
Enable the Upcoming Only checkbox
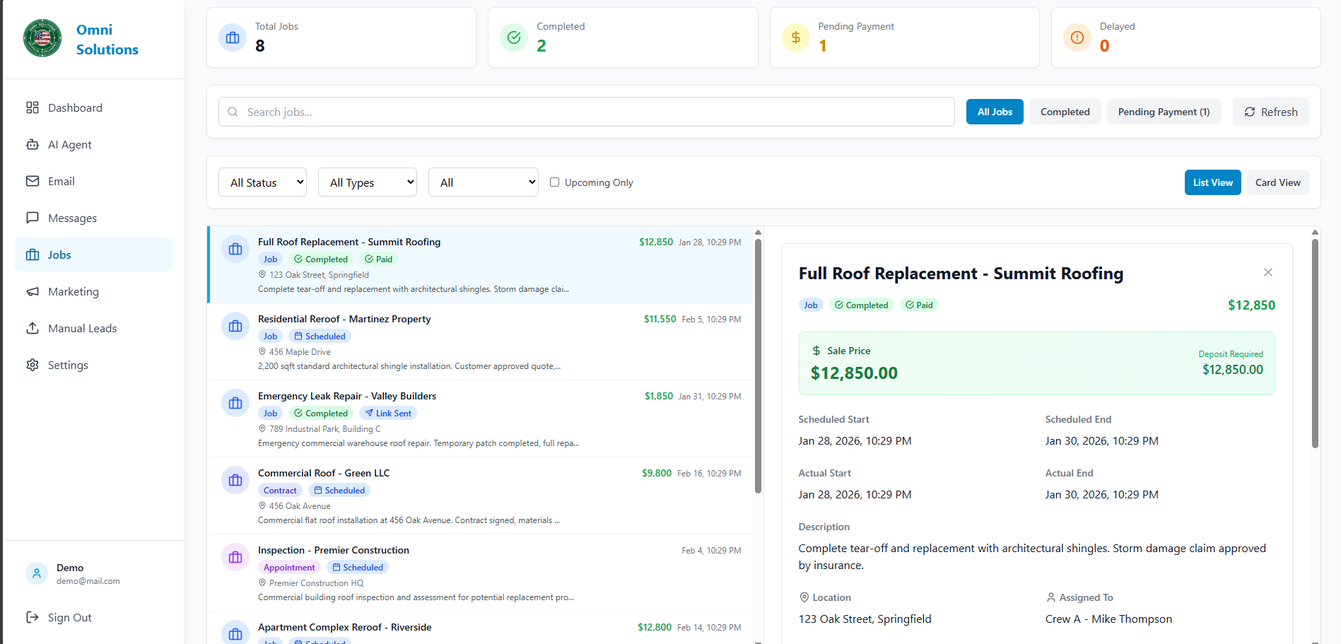554,182
